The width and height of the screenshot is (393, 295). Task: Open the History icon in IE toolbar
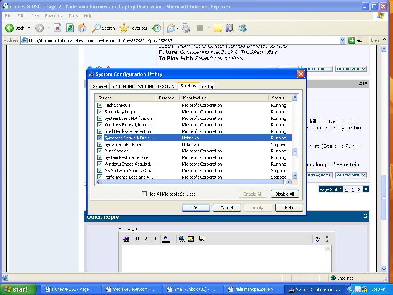click(x=157, y=28)
